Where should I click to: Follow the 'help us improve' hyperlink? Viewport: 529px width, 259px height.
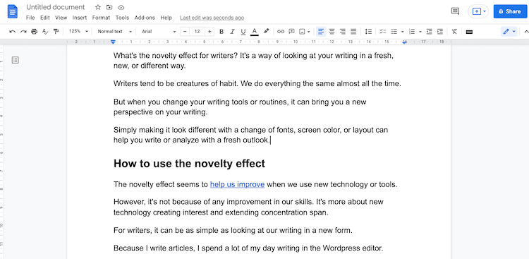237,184
